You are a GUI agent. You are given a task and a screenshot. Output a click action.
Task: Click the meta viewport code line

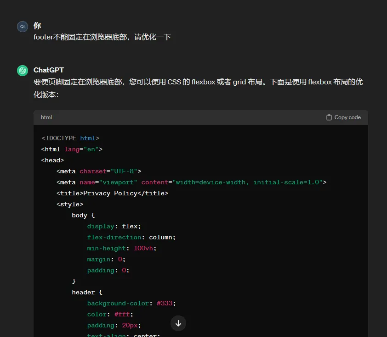(x=191, y=182)
